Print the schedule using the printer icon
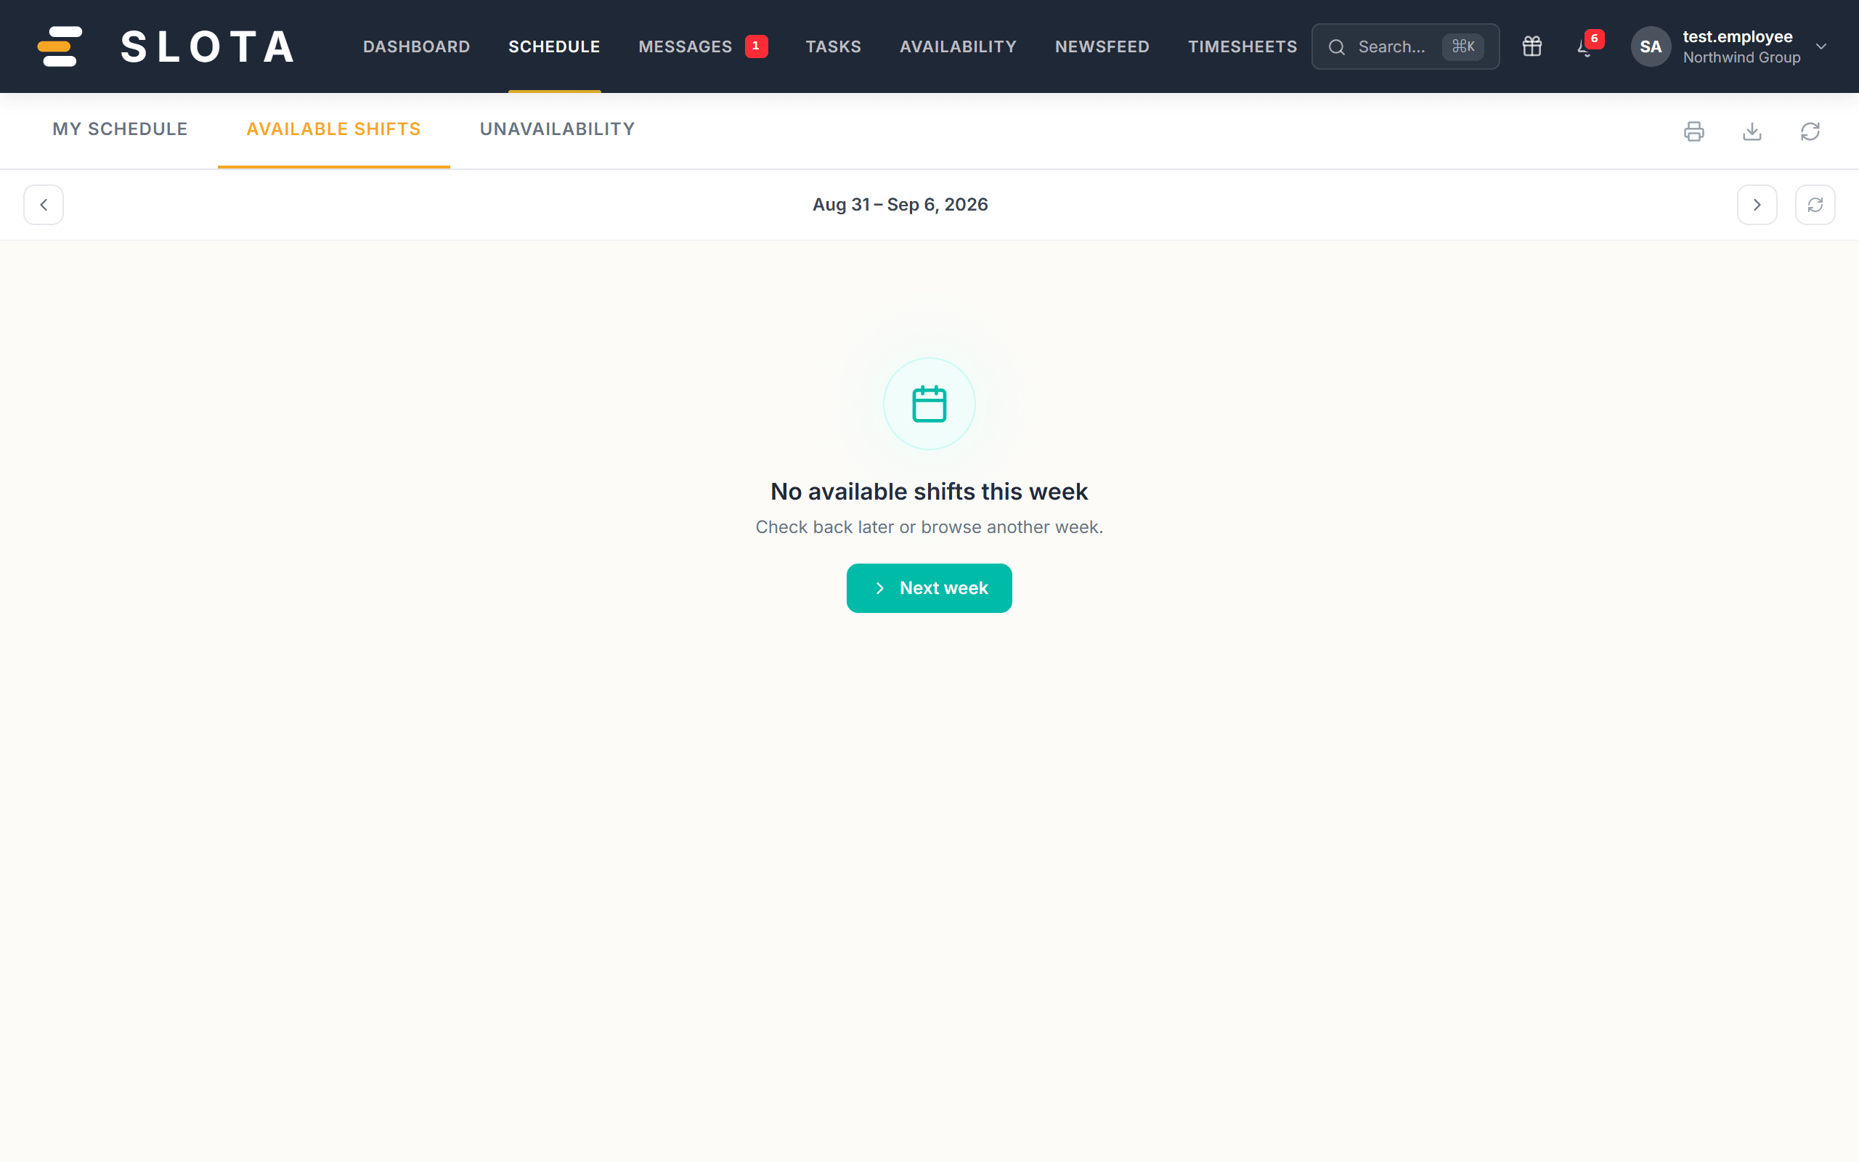 1694,131
